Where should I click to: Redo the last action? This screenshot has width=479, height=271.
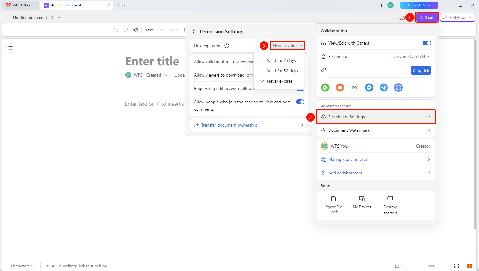126,30
